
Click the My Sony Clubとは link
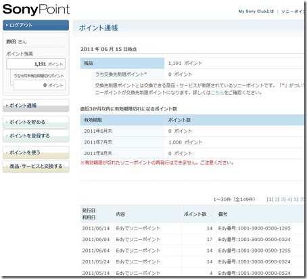(x=256, y=12)
